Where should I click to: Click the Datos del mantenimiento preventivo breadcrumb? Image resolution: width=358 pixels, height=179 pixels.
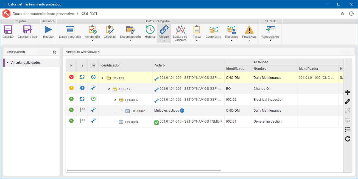coord(43,14)
